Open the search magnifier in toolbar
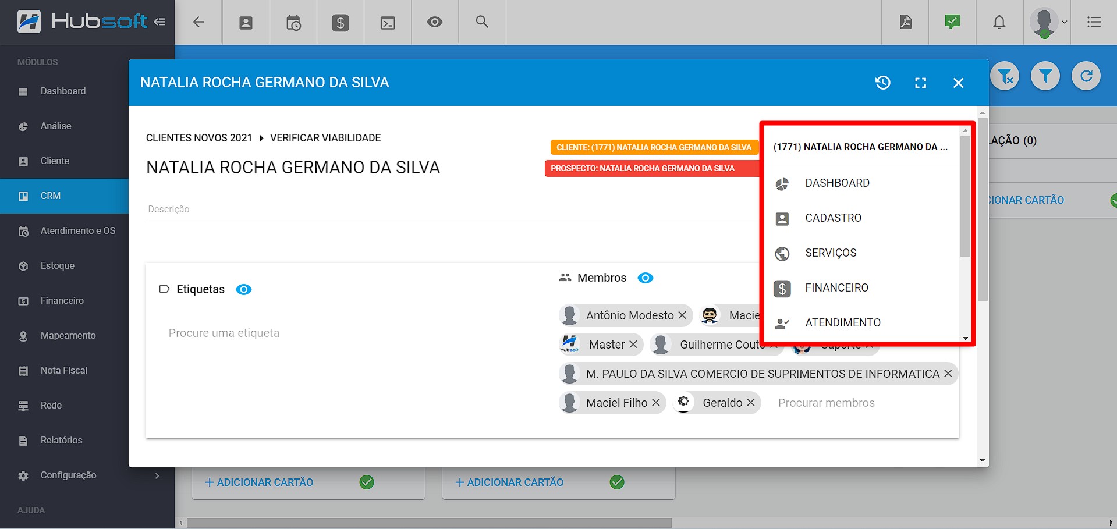Viewport: 1117px width, 529px height. [x=481, y=22]
